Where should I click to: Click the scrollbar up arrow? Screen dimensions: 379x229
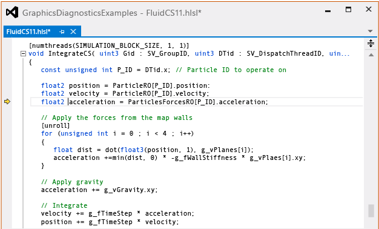[x=371, y=55]
